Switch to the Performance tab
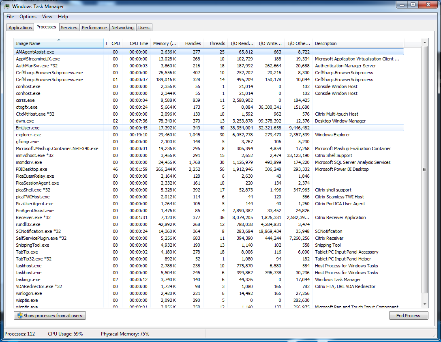The height and width of the screenshot is (342, 441). click(94, 28)
